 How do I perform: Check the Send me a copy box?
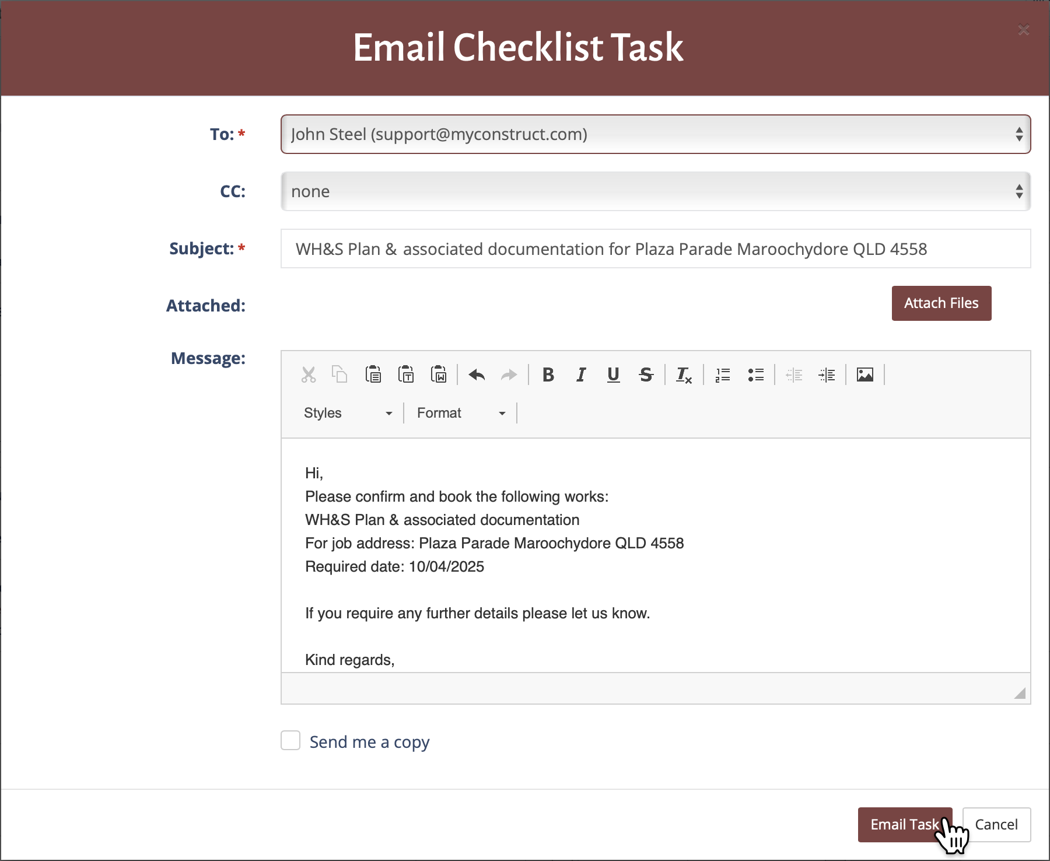click(x=290, y=740)
